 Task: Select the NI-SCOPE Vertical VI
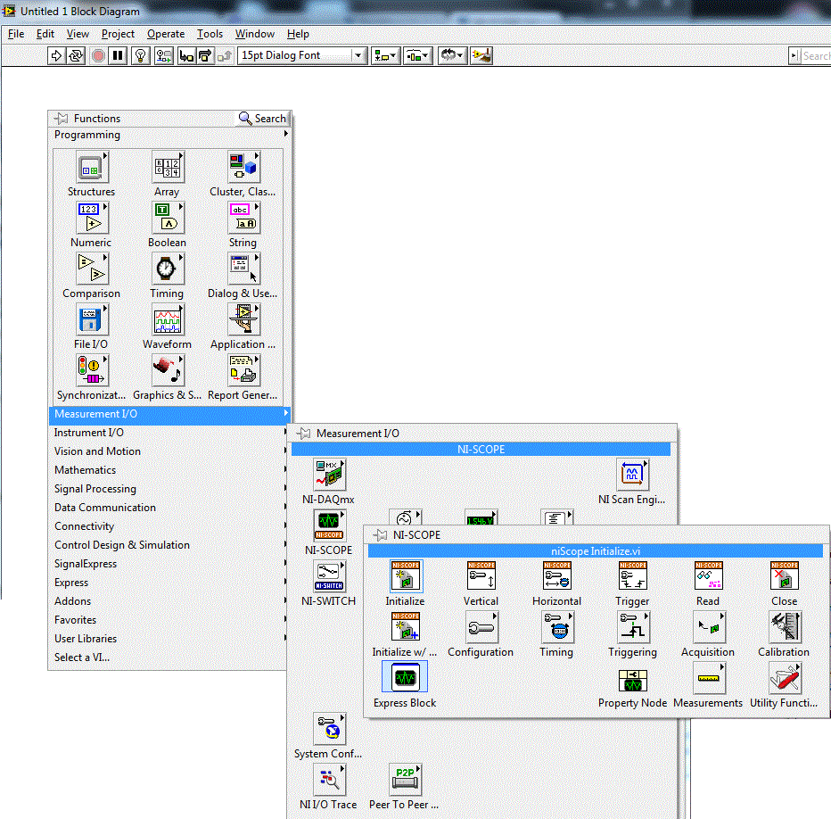(481, 576)
